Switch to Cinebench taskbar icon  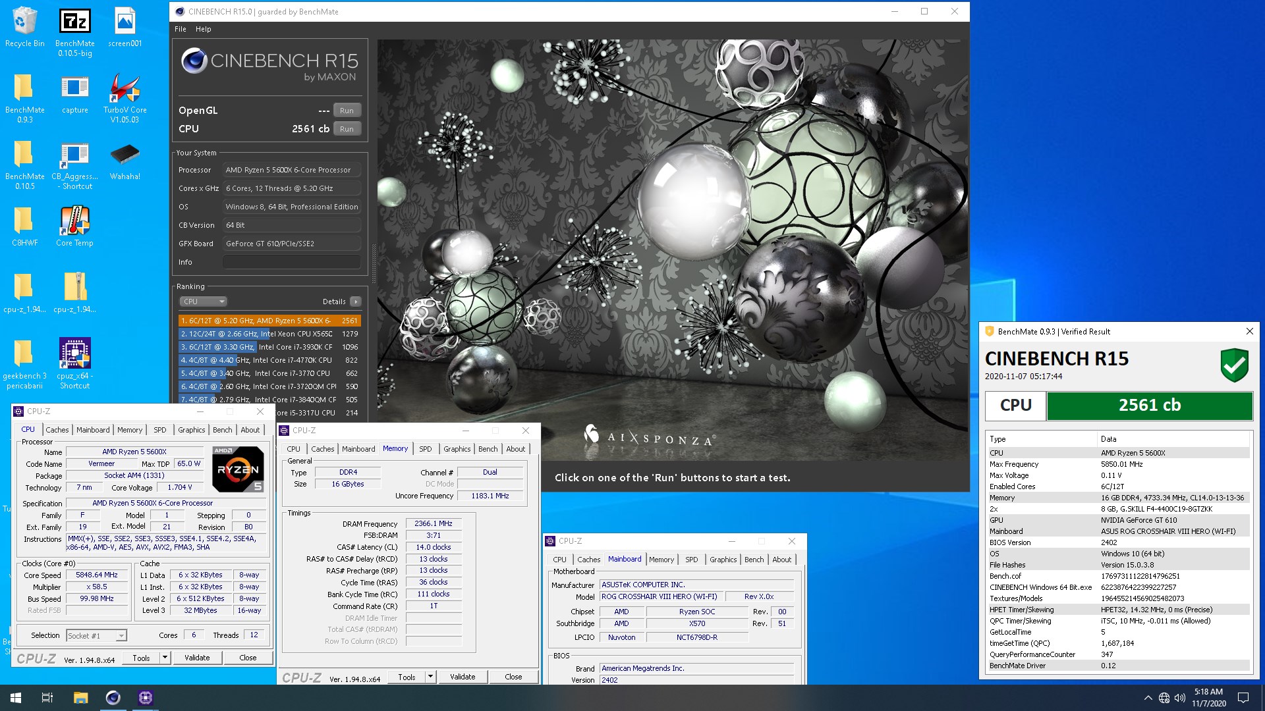[113, 698]
